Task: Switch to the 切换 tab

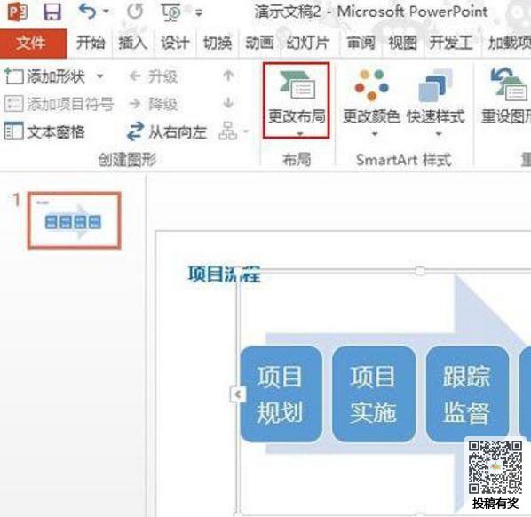Action: pos(217,43)
